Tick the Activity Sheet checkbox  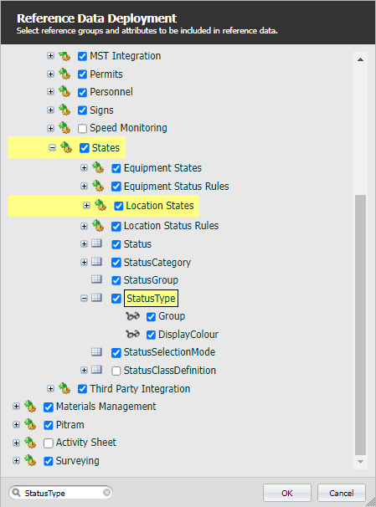click(49, 443)
